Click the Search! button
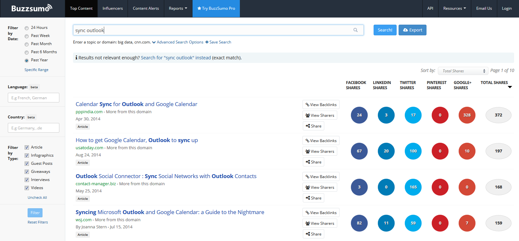Image resolution: width=519 pixels, height=241 pixels. click(385, 30)
